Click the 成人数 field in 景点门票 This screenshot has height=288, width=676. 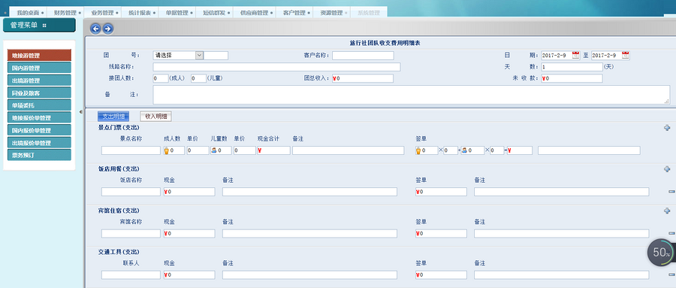[x=174, y=150]
